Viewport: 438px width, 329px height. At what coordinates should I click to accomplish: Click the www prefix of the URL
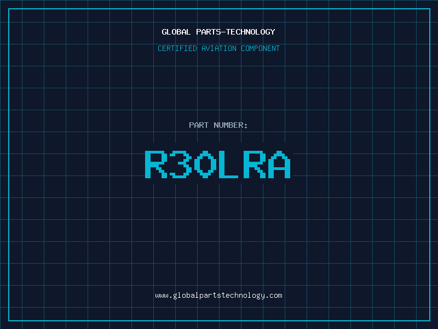click(162, 295)
